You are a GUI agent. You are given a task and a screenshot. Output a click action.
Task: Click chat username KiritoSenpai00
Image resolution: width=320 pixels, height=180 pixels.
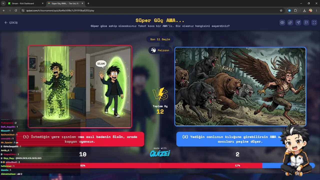click(x=11, y=146)
